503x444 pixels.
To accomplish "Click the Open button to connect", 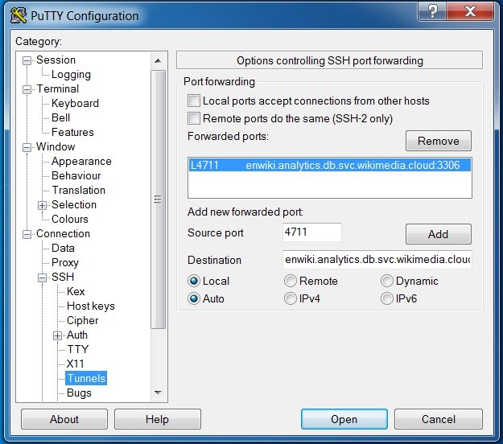I will coord(344,419).
